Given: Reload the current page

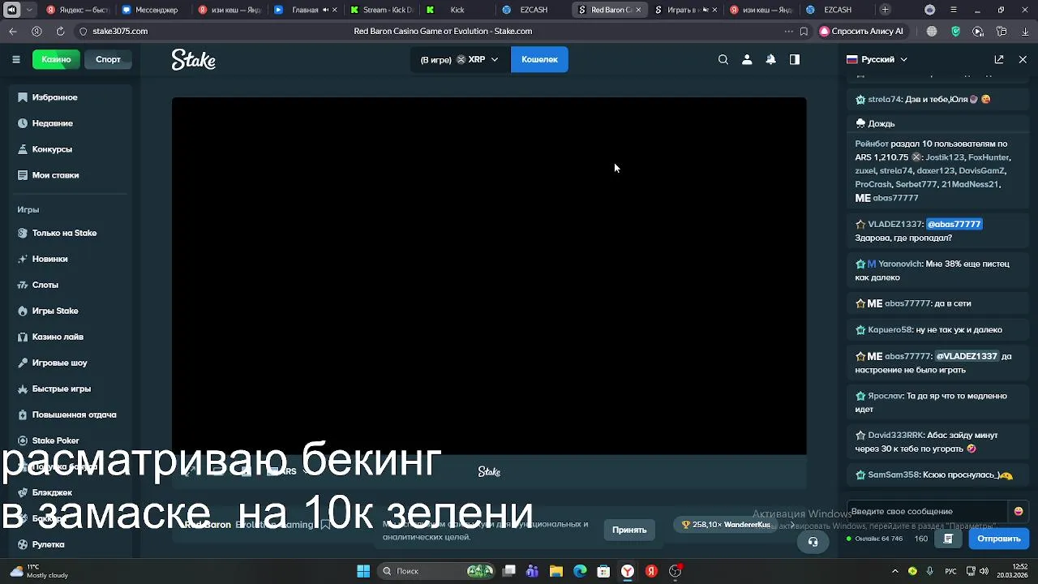Looking at the screenshot, I should tap(60, 31).
